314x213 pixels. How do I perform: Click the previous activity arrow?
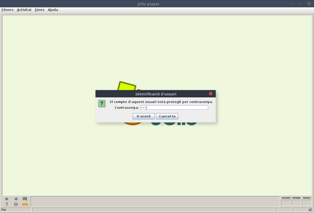(x=7, y=199)
